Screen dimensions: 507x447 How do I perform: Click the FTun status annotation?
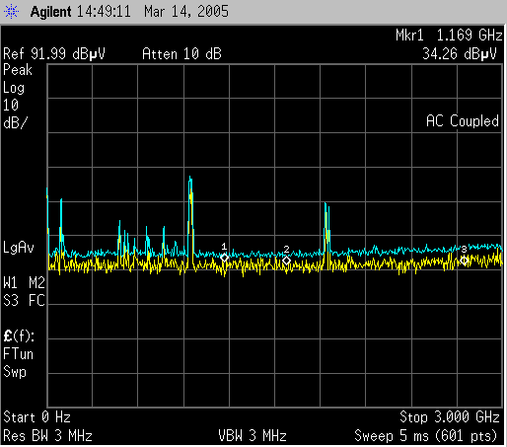pos(18,354)
